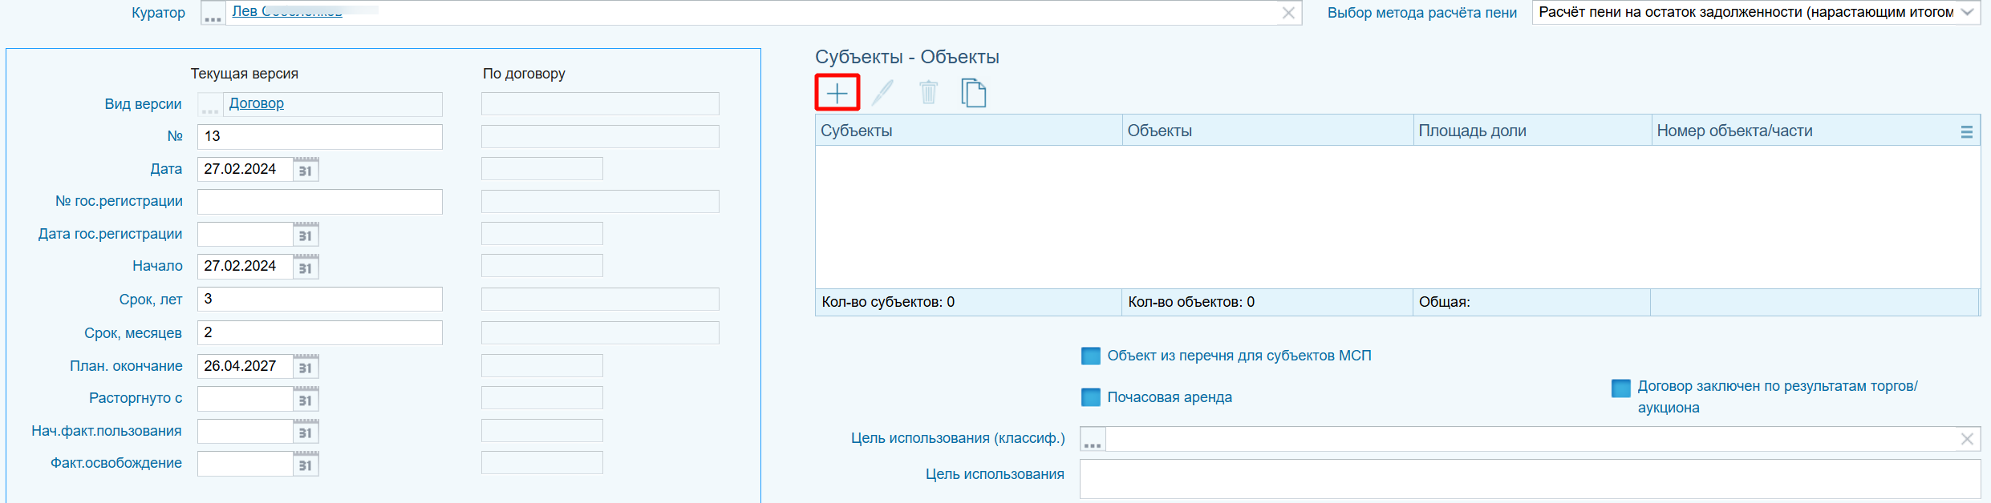Clear the Куратор field value

tap(1288, 13)
